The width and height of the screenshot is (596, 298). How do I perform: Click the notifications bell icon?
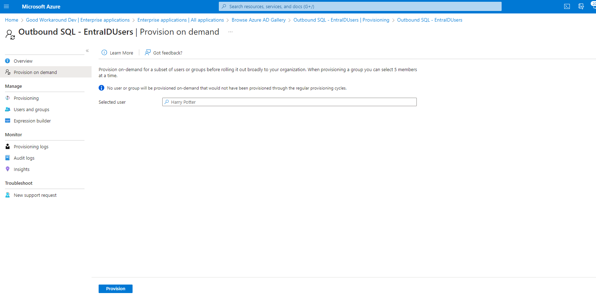point(593,6)
